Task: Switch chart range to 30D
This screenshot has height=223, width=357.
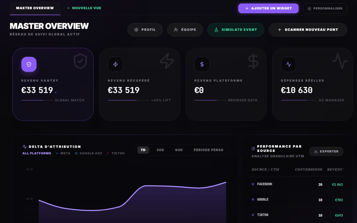Action: (x=160, y=150)
